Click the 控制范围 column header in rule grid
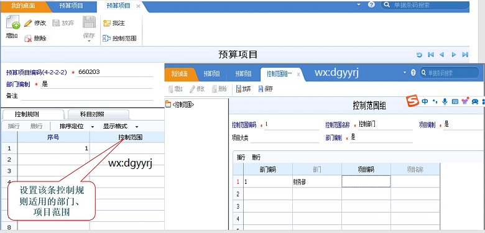This screenshot has width=485, height=233. 130,137
